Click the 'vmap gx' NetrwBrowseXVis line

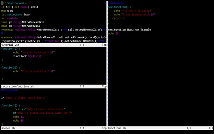pyautogui.click(x=23, y=22)
